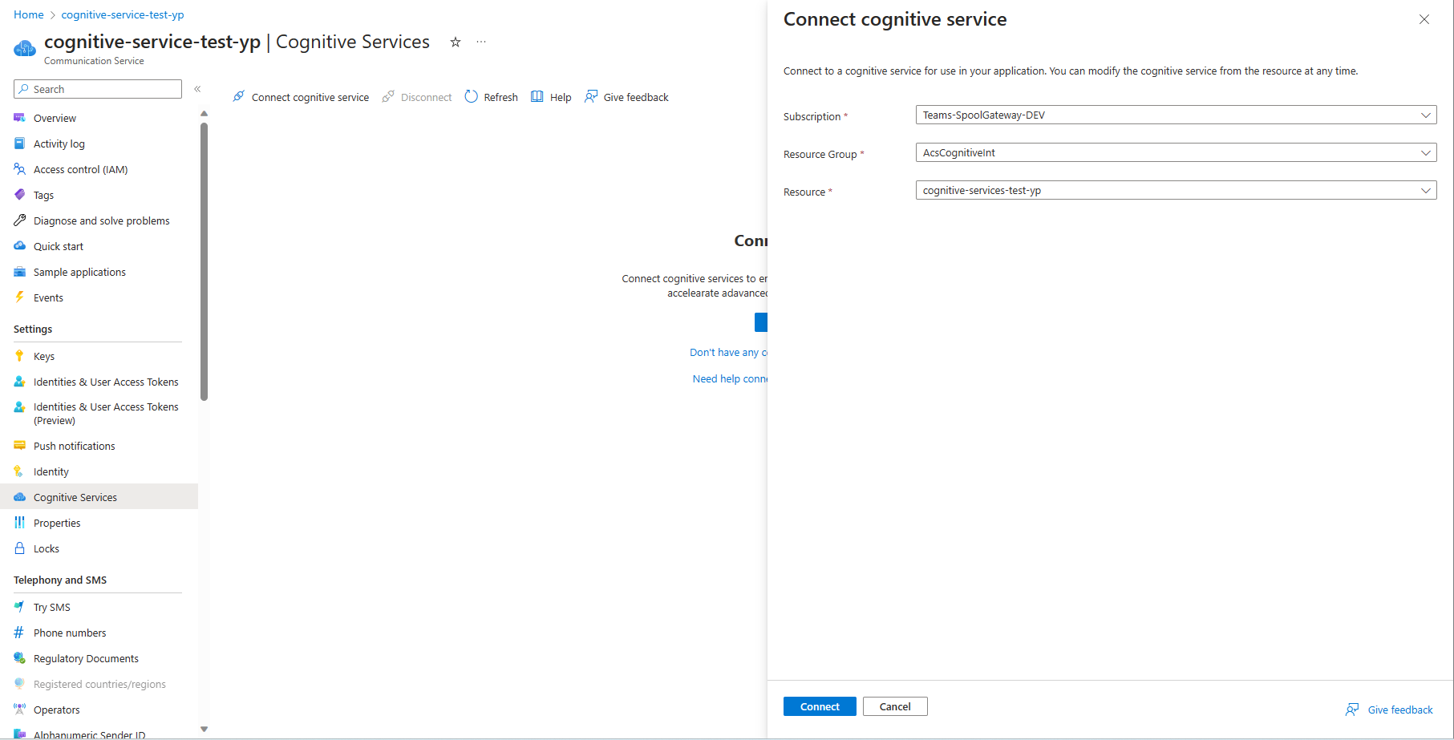Screen dimensions: 1454x740
Task: Select Phone numbers menu item
Action: [x=70, y=633]
